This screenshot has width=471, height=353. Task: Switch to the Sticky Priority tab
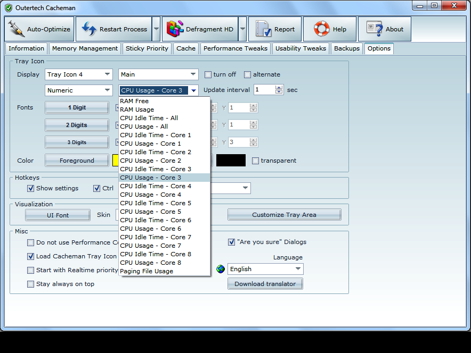coord(147,48)
